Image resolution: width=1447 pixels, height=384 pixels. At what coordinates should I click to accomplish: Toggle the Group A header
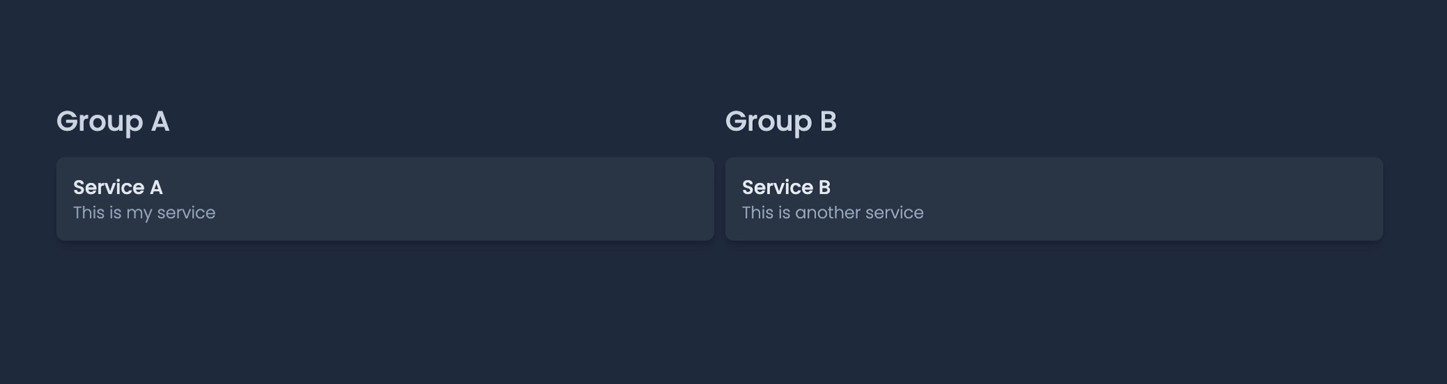(x=113, y=122)
